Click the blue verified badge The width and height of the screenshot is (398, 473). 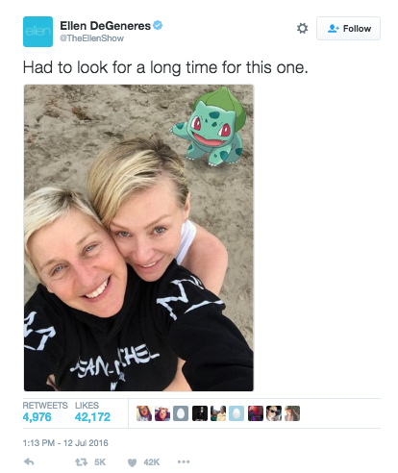click(158, 25)
